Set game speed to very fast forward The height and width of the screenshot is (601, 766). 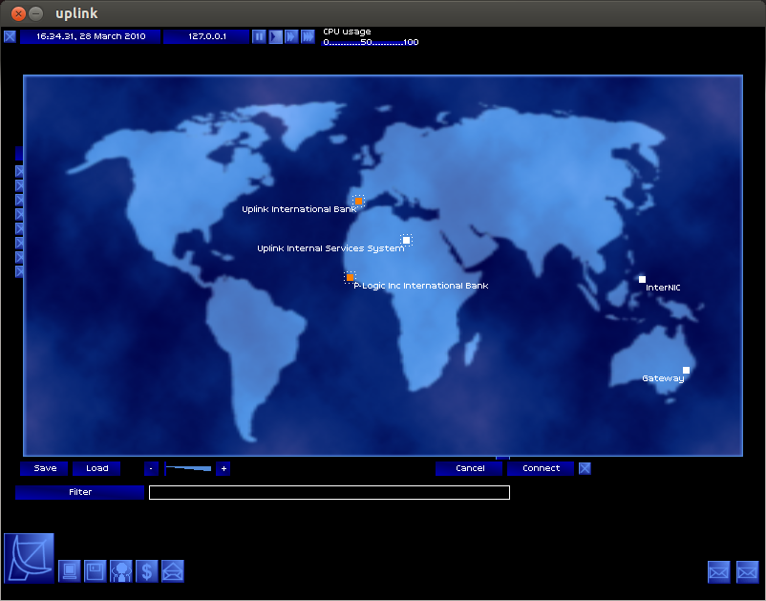click(x=308, y=36)
